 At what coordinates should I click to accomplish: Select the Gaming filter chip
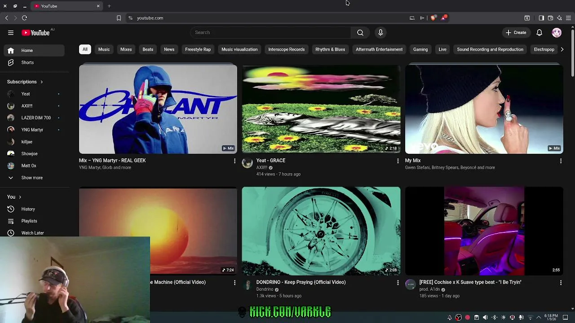point(420,49)
